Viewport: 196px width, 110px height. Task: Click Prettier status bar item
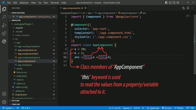pyautogui.click(x=179, y=108)
